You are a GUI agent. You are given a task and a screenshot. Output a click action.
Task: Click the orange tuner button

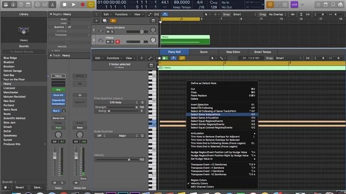pyautogui.click(x=270, y=4)
